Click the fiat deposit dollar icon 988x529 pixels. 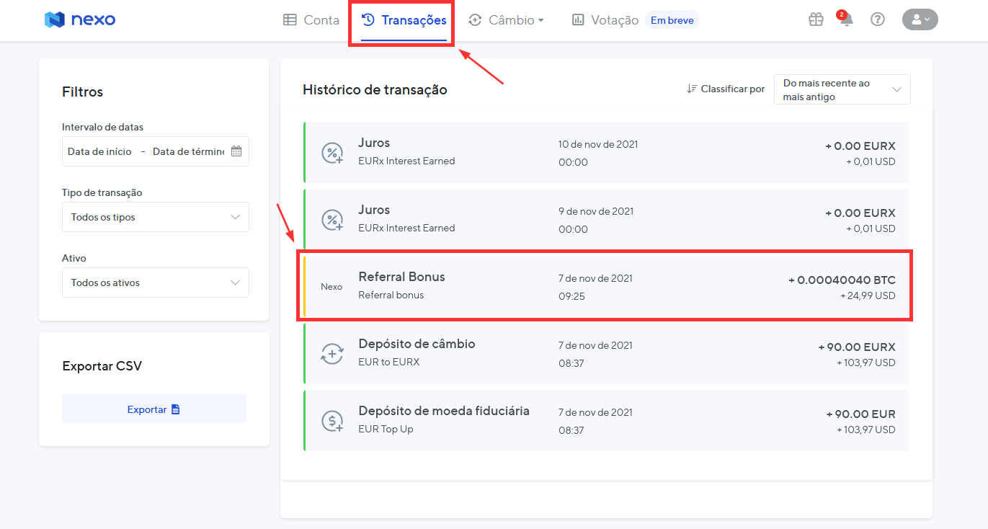pyautogui.click(x=331, y=421)
